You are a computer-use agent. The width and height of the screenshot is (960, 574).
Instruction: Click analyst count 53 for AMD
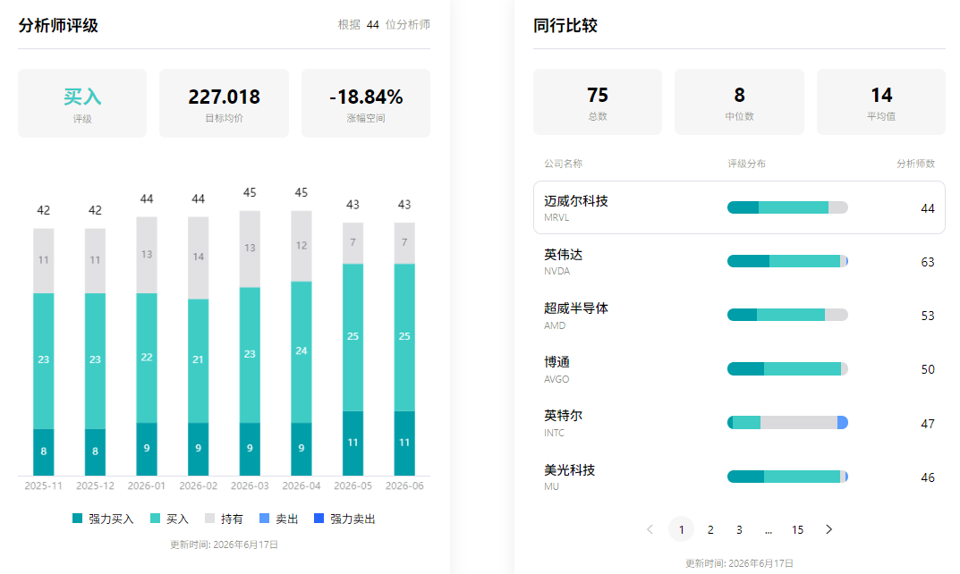(928, 316)
